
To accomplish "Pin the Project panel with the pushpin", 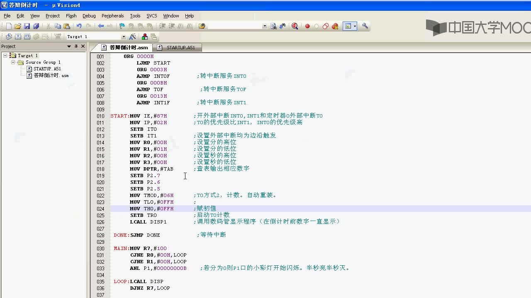I will pos(76,46).
